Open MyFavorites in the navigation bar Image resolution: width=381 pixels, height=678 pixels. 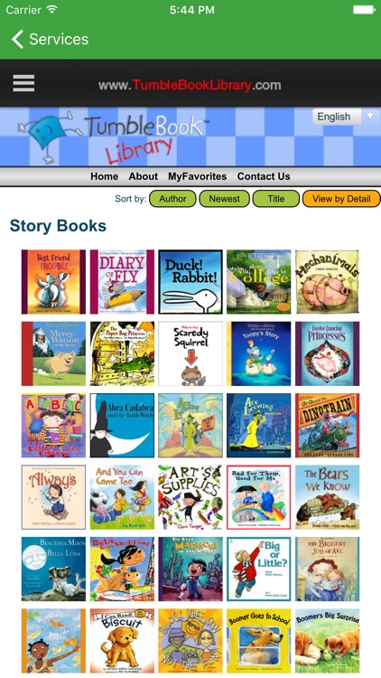(x=197, y=176)
